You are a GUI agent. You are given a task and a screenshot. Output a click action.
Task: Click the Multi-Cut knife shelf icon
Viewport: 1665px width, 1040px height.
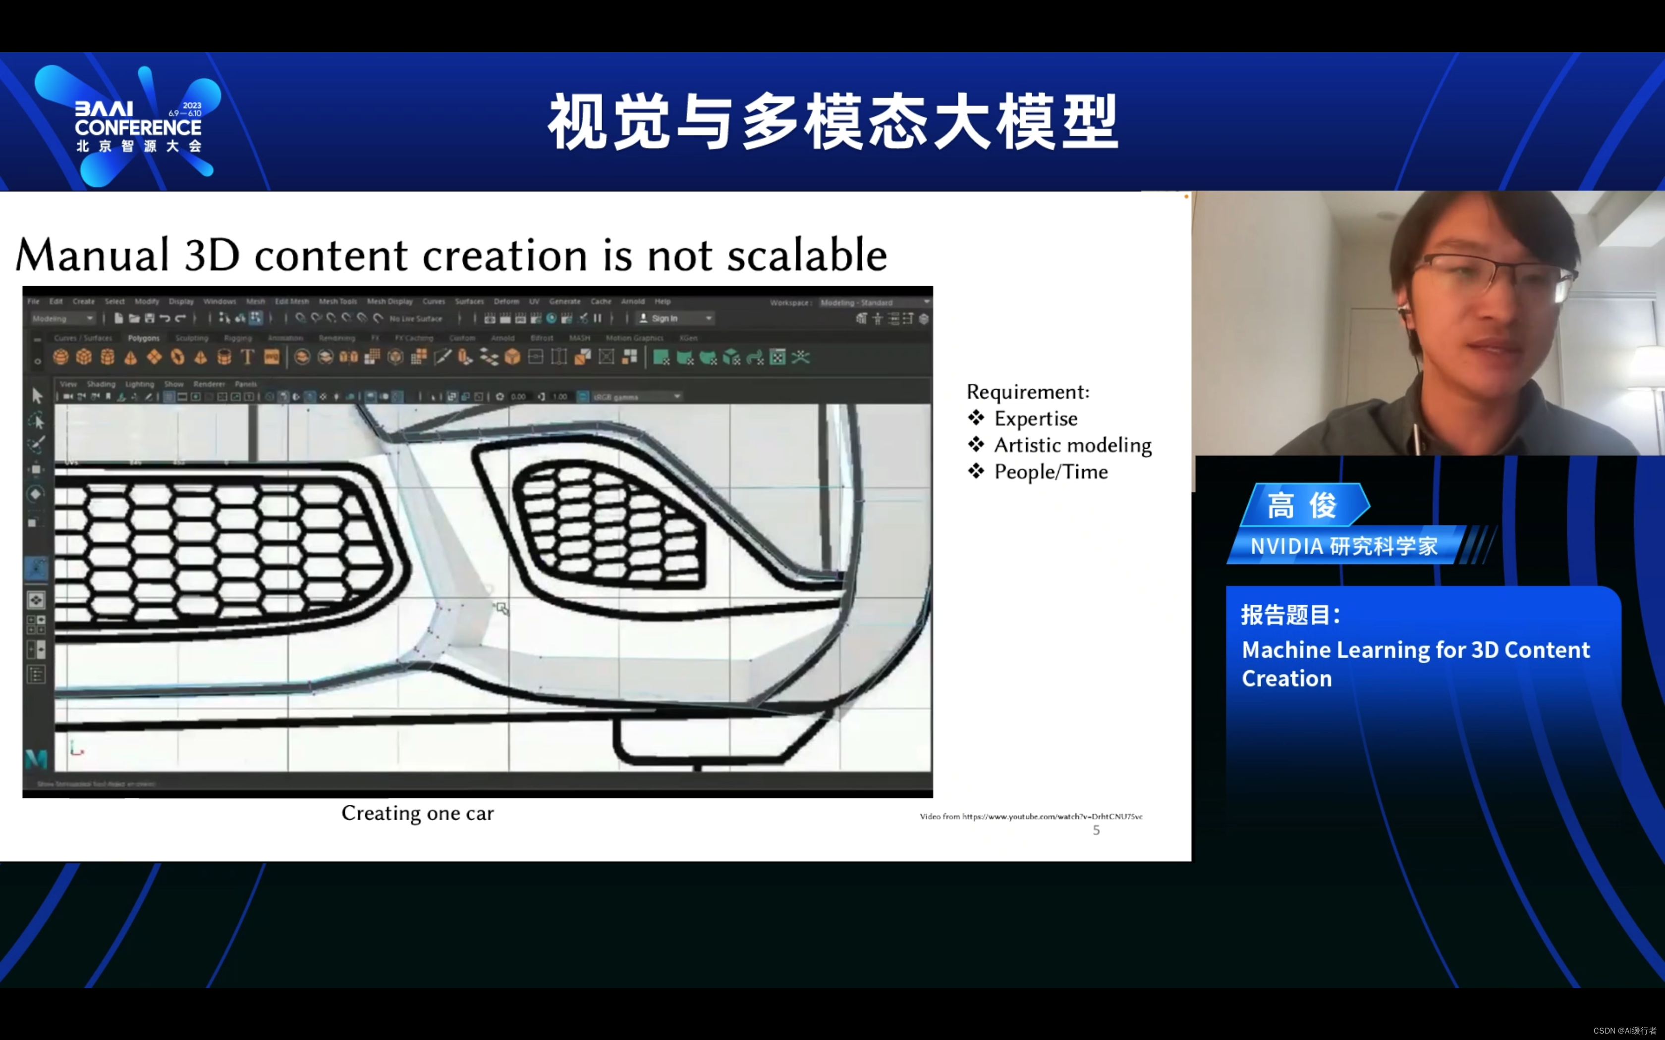(443, 357)
